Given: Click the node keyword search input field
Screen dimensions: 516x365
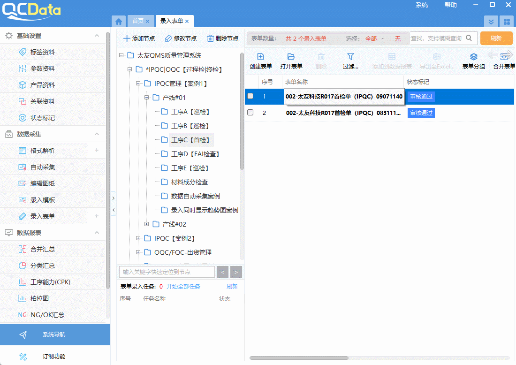Looking at the screenshot, I should (167, 272).
